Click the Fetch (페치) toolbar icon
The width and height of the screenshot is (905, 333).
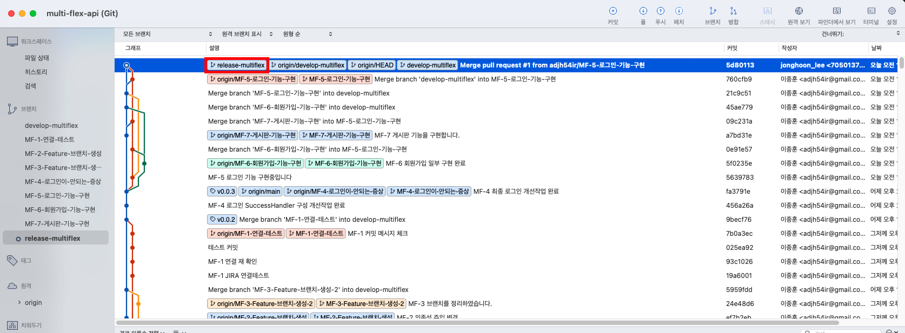(x=679, y=11)
